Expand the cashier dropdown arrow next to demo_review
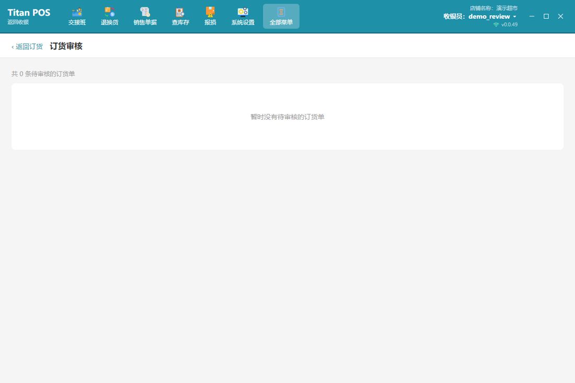The height and width of the screenshot is (383, 575). click(514, 17)
